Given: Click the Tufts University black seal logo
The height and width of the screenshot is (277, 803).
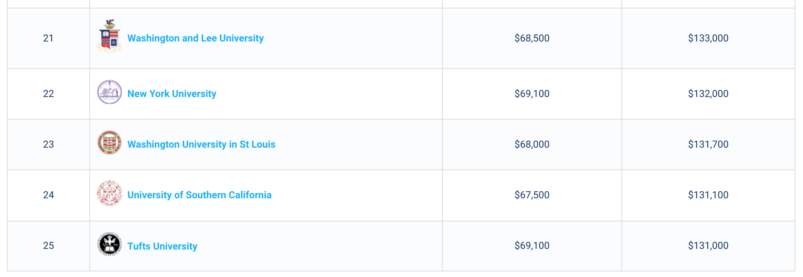Looking at the screenshot, I should coord(109,244).
